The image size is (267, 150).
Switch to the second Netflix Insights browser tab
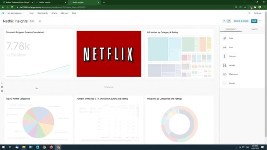[51, 2]
